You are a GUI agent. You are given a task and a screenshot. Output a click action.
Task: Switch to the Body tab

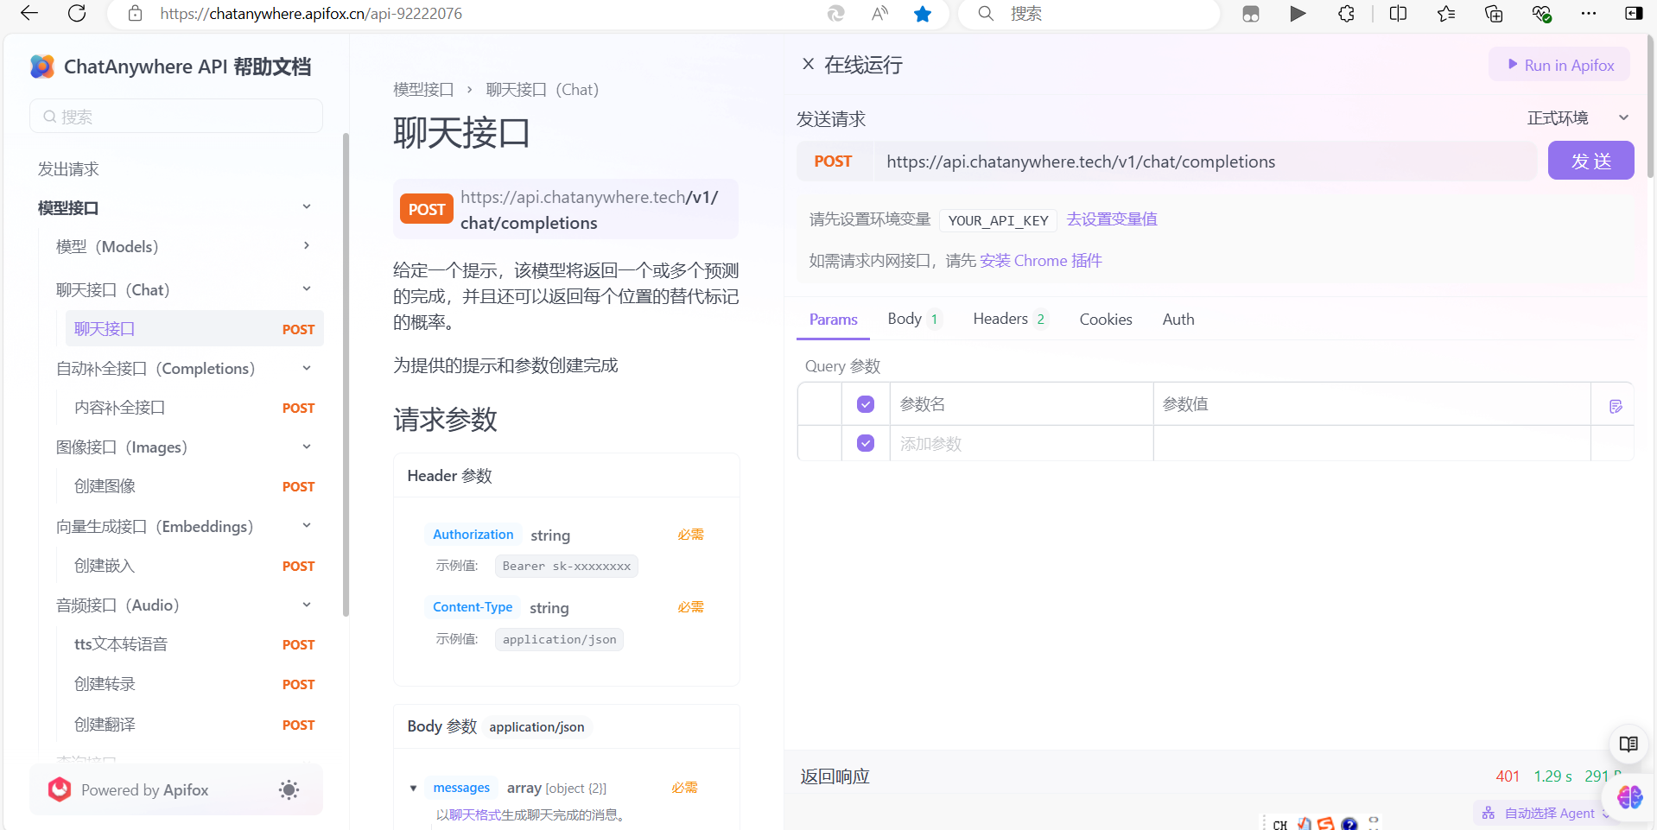(914, 319)
